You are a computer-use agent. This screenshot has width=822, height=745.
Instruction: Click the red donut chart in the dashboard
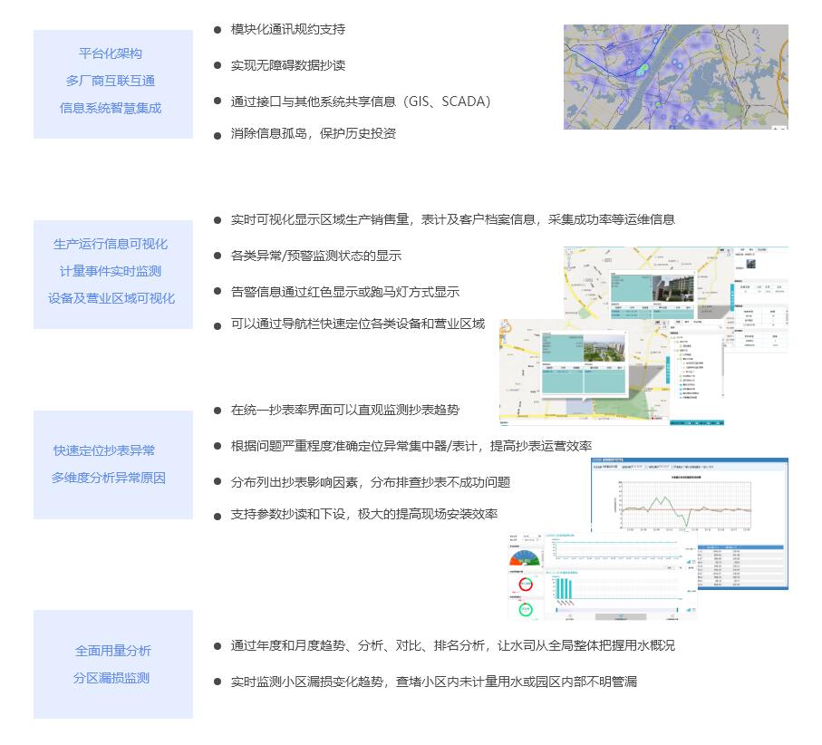(524, 585)
